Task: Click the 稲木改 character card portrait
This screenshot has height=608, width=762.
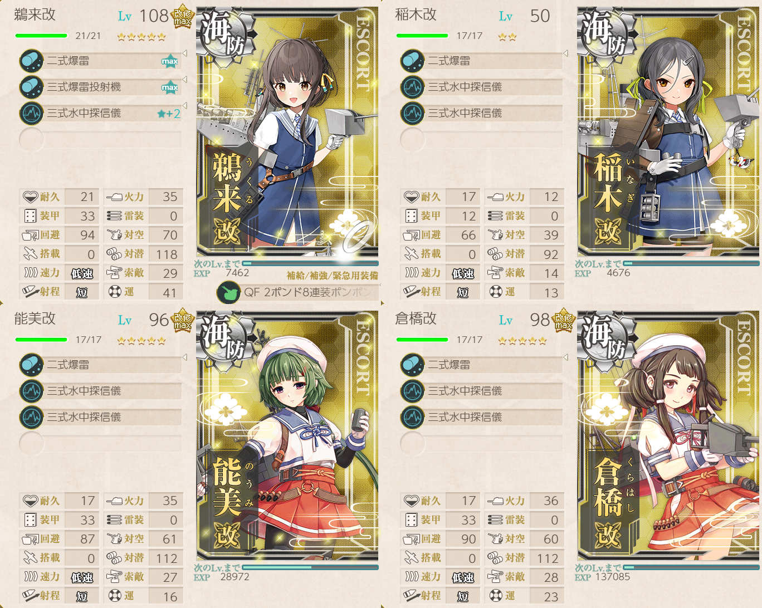Action: (x=668, y=132)
